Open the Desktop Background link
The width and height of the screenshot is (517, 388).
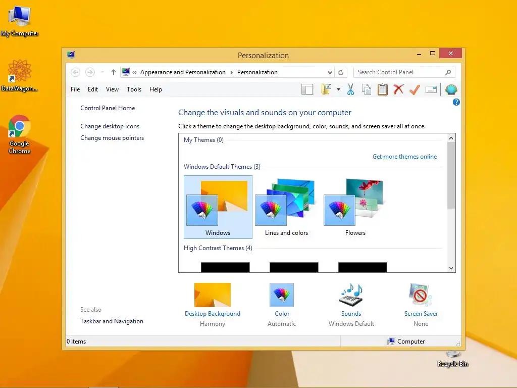click(x=213, y=314)
